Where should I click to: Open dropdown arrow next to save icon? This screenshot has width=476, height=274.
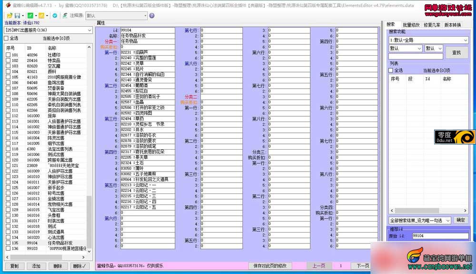pos(23,16)
